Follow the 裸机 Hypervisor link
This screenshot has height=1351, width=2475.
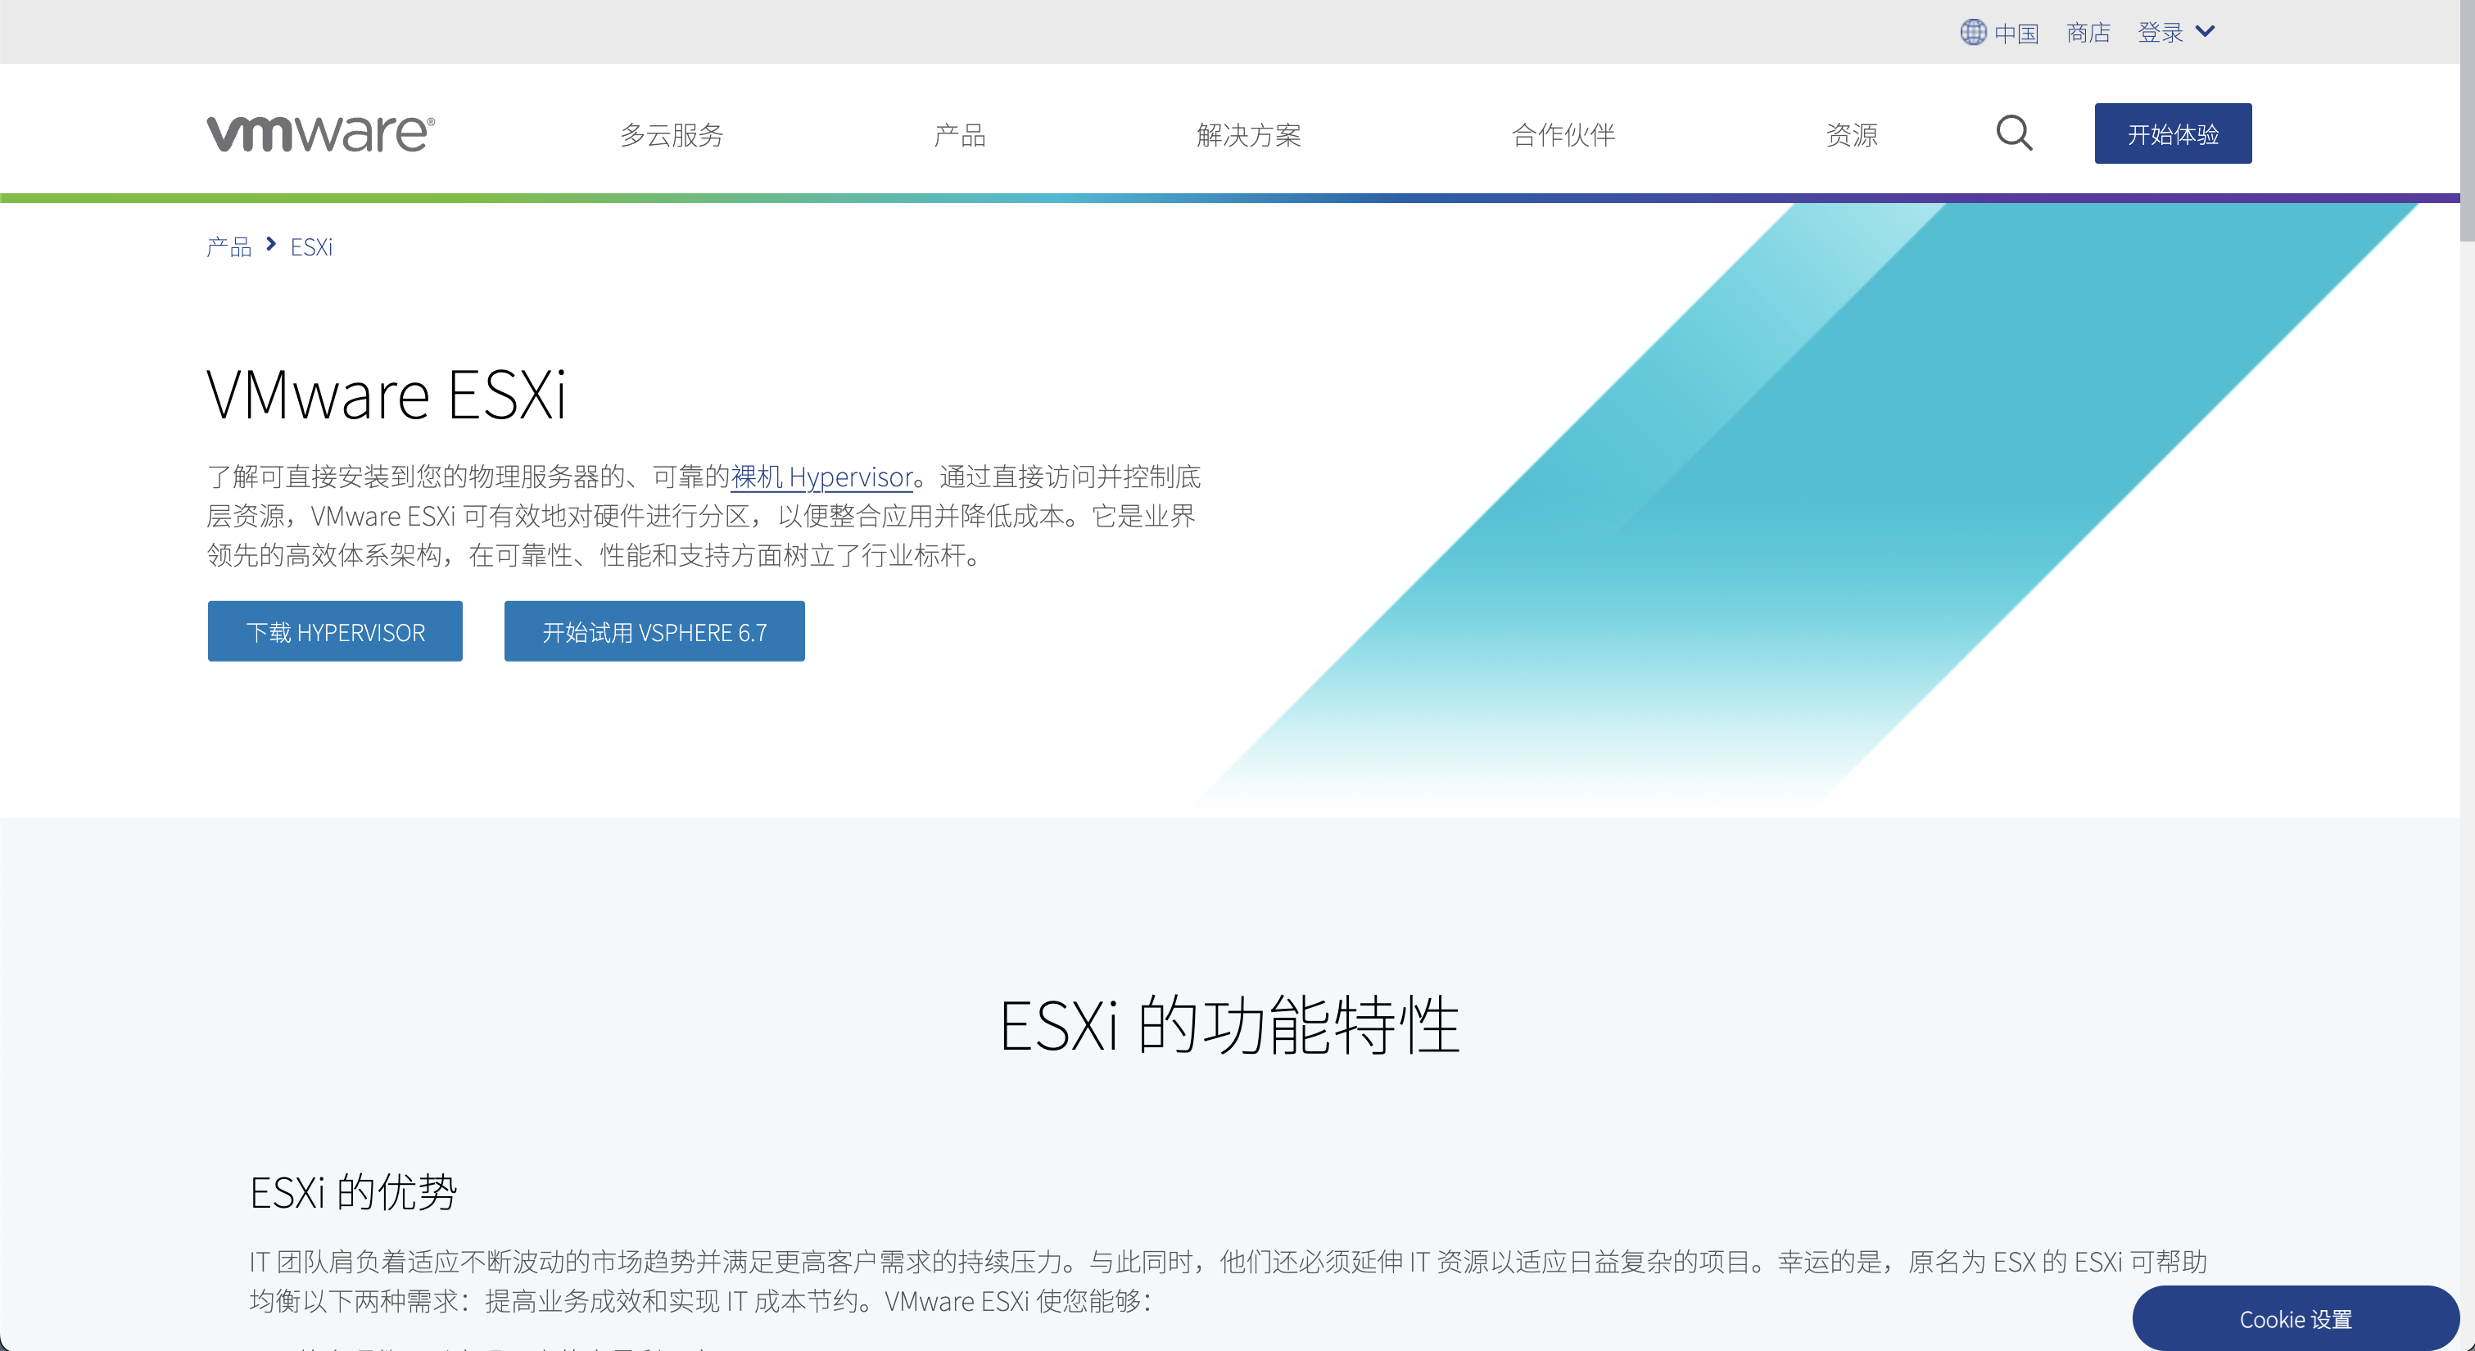click(x=821, y=477)
